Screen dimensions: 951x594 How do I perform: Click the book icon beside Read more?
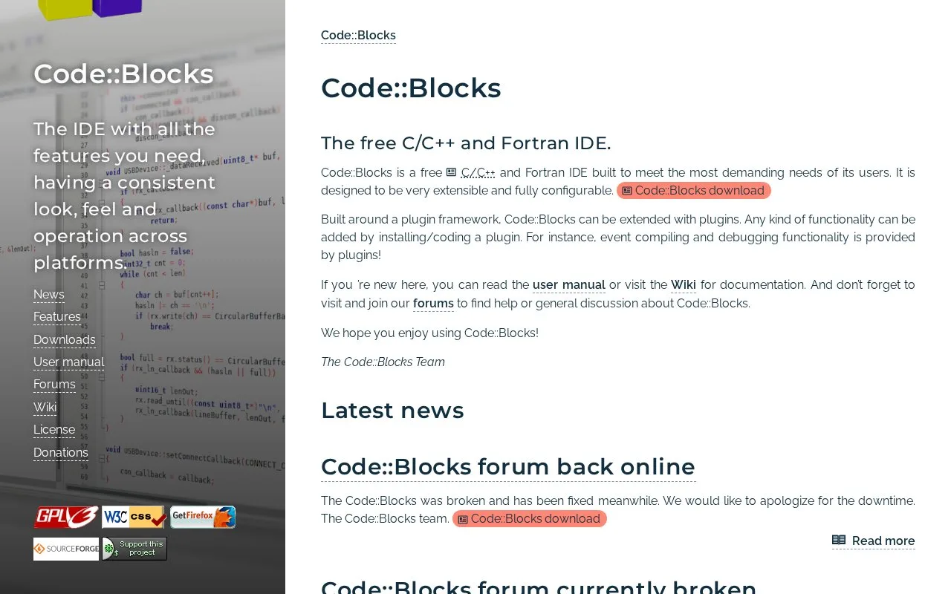839,540
